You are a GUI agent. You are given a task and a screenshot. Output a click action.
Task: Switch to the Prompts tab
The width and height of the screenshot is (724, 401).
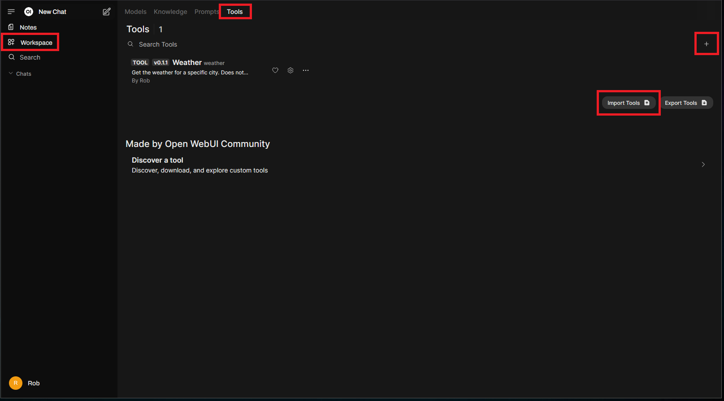207,12
